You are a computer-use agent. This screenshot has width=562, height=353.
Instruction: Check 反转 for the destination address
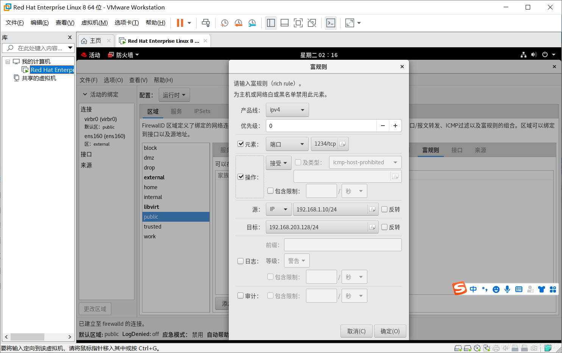384,227
